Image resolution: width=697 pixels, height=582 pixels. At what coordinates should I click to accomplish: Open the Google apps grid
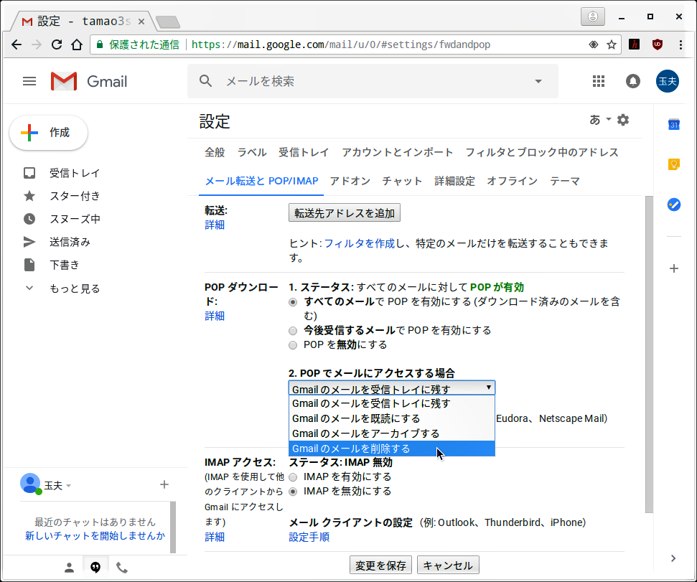click(x=599, y=81)
